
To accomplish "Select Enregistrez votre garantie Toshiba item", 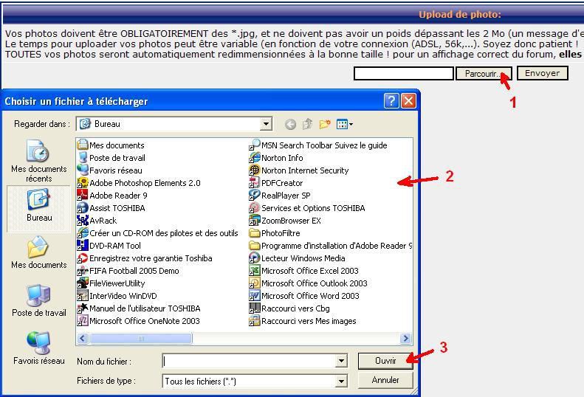I will (x=145, y=258).
